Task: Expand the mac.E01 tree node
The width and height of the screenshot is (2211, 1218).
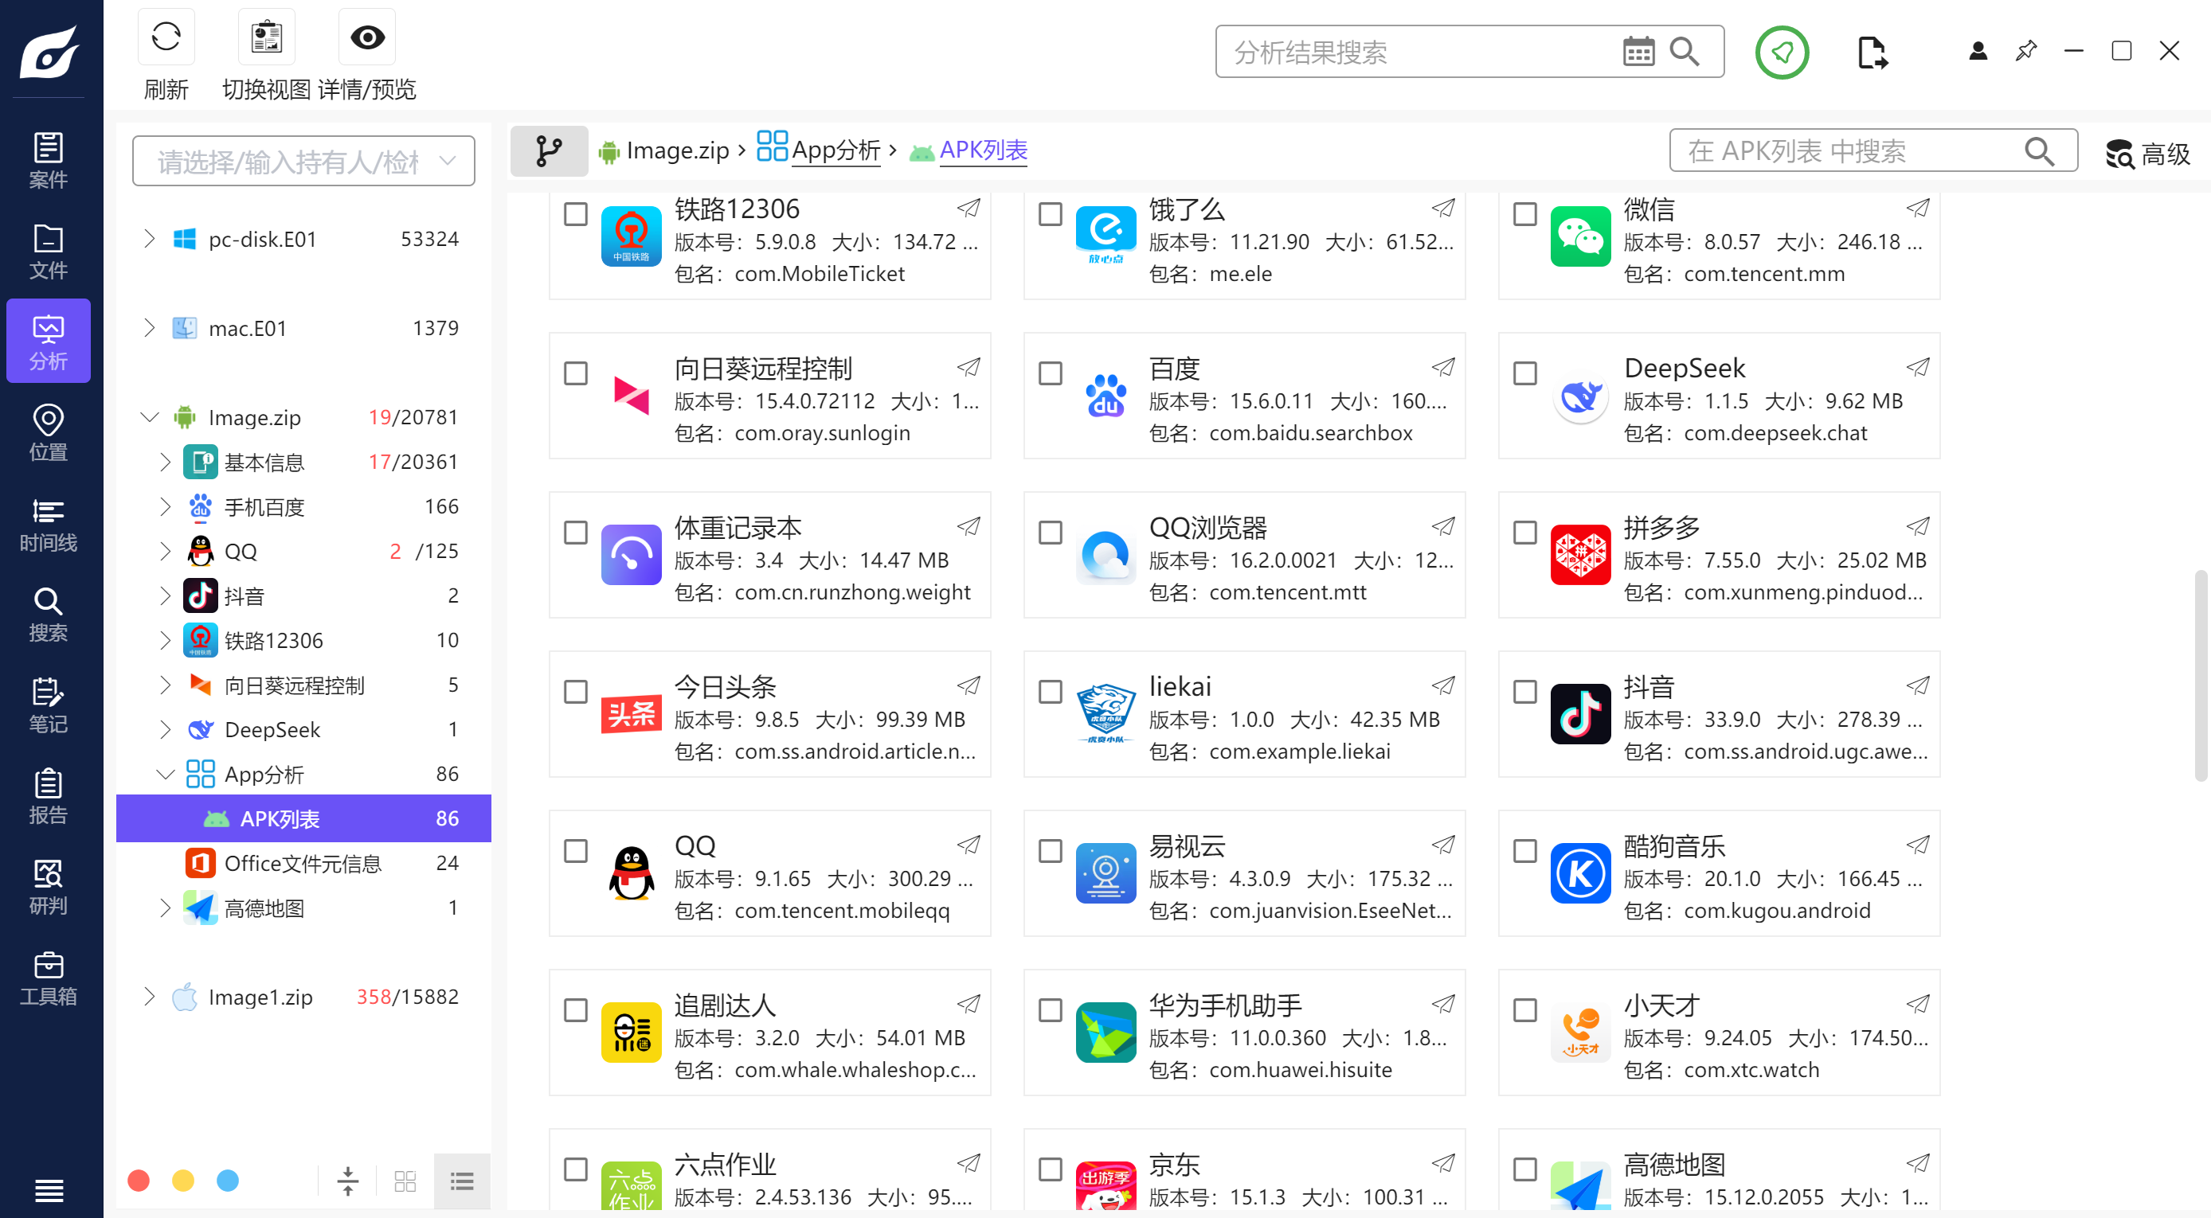Action: coord(150,328)
